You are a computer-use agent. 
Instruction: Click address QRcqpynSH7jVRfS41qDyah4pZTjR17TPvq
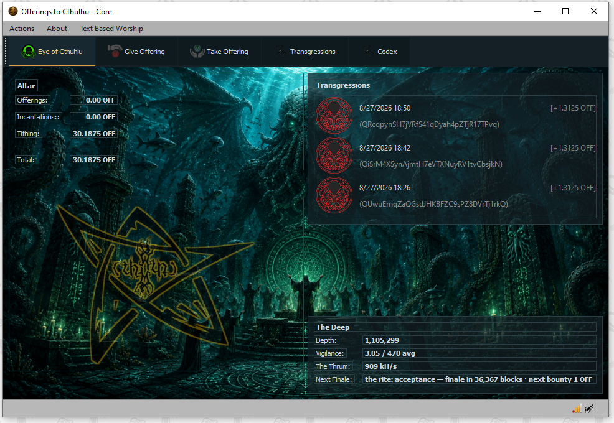(x=429, y=124)
